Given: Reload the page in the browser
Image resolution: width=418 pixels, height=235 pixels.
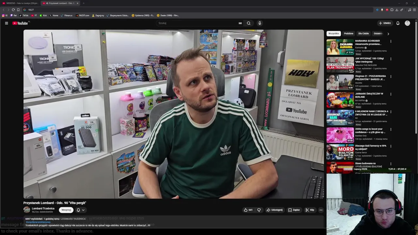Looking at the screenshot, I should (x=13, y=10).
